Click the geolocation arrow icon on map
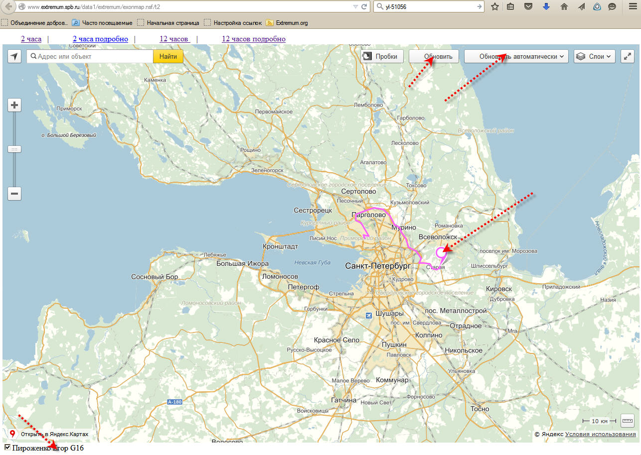The width and height of the screenshot is (641, 455). pos(14,57)
